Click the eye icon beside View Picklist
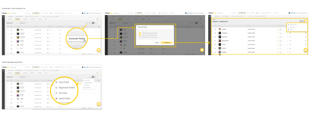This screenshot has width=324, height=117. point(56,82)
